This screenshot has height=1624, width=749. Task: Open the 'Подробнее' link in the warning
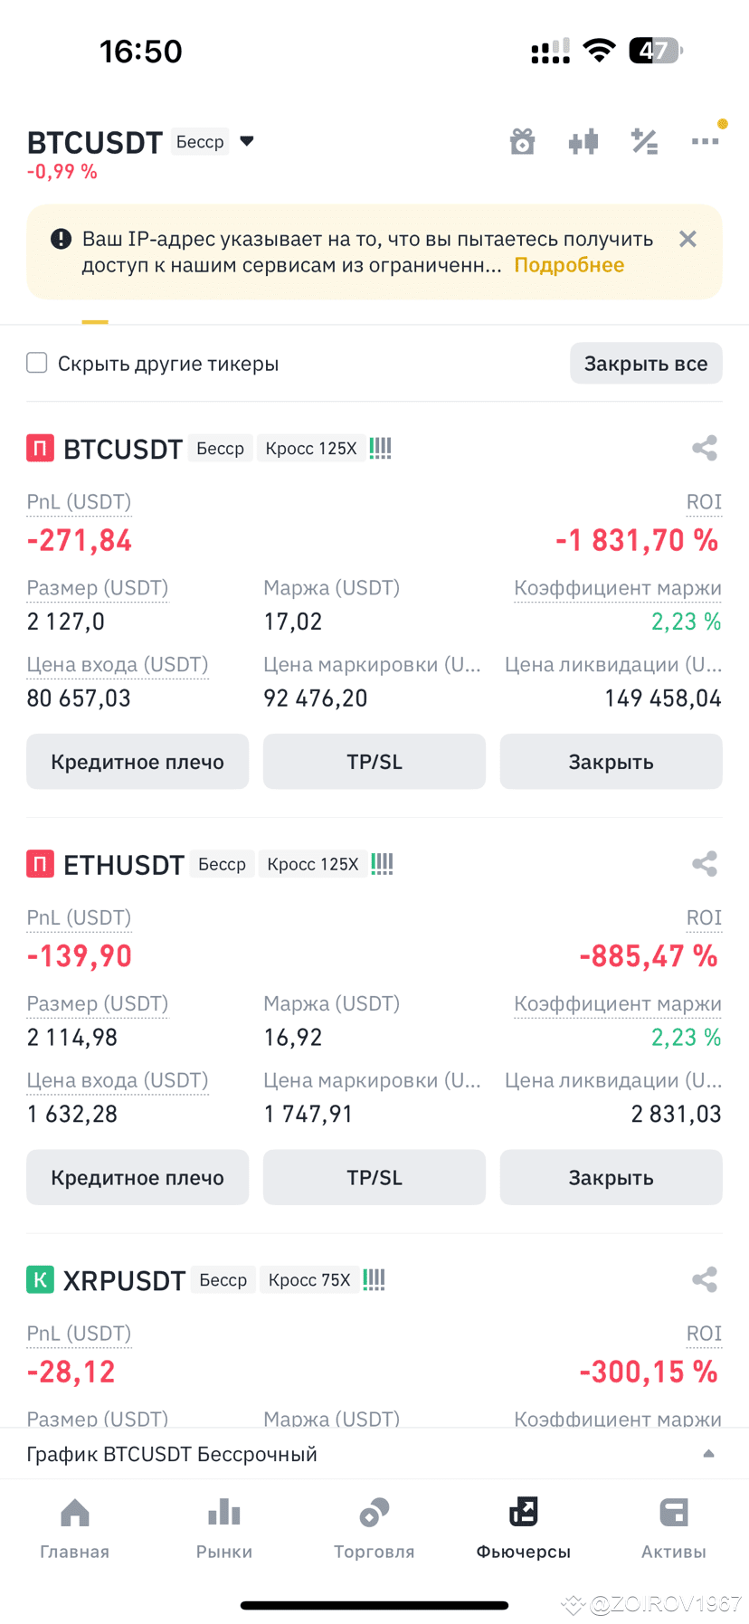click(x=569, y=265)
